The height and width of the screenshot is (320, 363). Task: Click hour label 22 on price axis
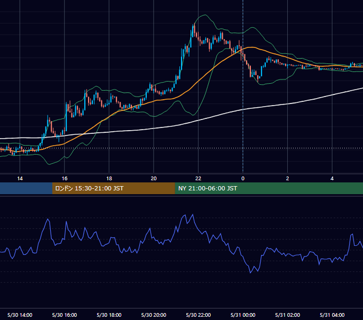click(199, 179)
